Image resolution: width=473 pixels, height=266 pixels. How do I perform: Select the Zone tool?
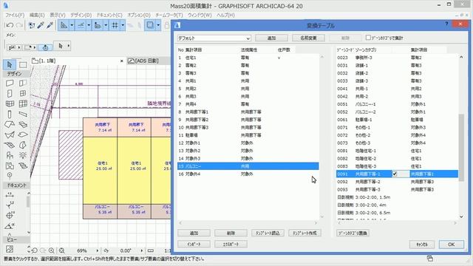10,166
